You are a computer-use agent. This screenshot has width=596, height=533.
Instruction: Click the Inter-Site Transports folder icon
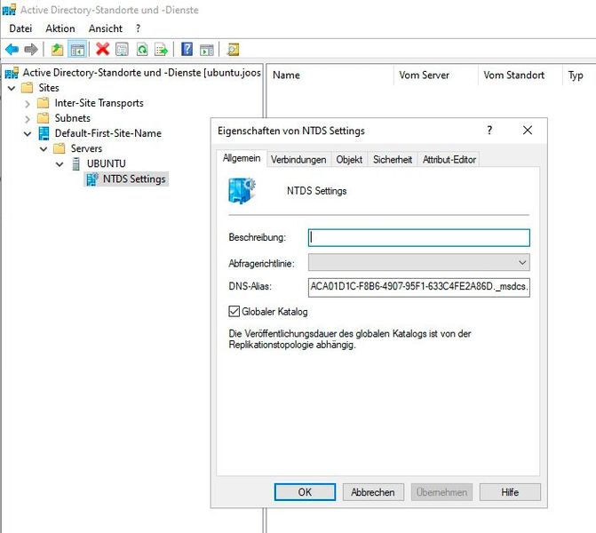pos(44,103)
